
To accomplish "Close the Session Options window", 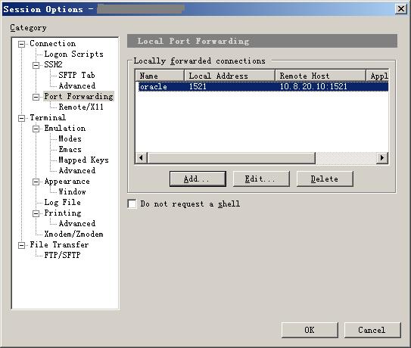I will pyautogui.click(x=401, y=9).
